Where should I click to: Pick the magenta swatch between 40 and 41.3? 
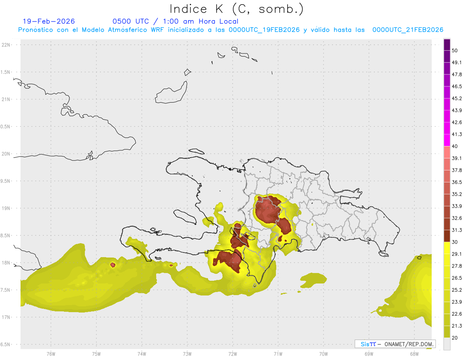pyautogui.click(x=447, y=140)
